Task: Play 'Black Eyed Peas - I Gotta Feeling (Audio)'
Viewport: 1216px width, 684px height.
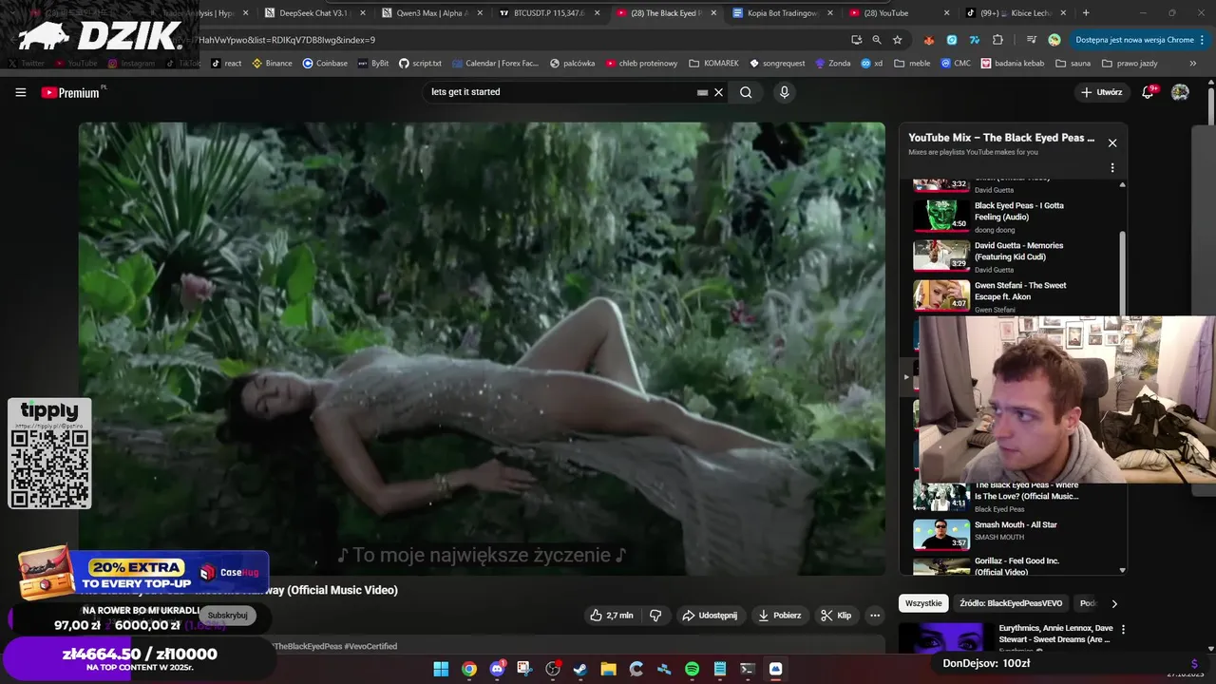Action: pos(1011,216)
